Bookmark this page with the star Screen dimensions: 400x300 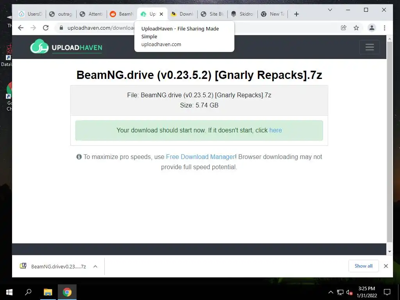tap(356, 28)
